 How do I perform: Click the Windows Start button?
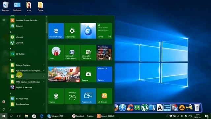4,116
